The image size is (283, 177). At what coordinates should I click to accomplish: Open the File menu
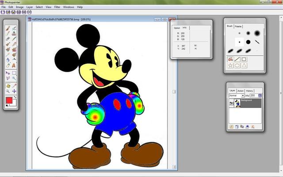tap(4, 7)
